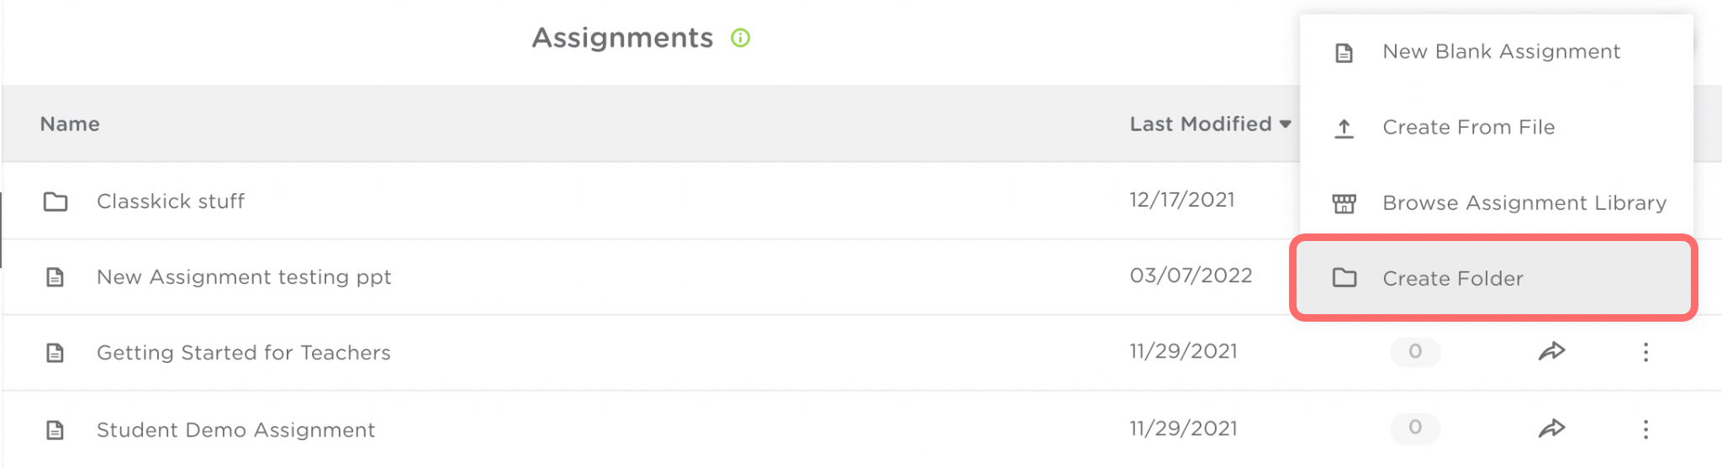Open Student Demo Assignment by name
The height and width of the screenshot is (467, 1722).
[x=235, y=430]
